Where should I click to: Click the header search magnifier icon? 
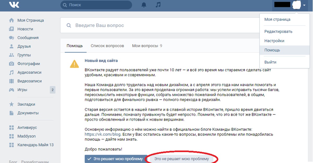[x=65, y=5]
